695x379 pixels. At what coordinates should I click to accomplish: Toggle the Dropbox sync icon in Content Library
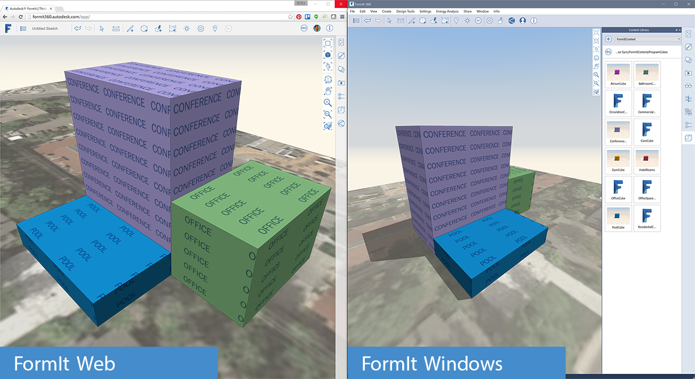(608, 52)
